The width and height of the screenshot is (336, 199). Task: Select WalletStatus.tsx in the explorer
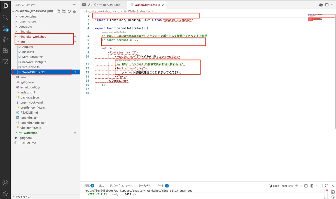(x=45, y=72)
